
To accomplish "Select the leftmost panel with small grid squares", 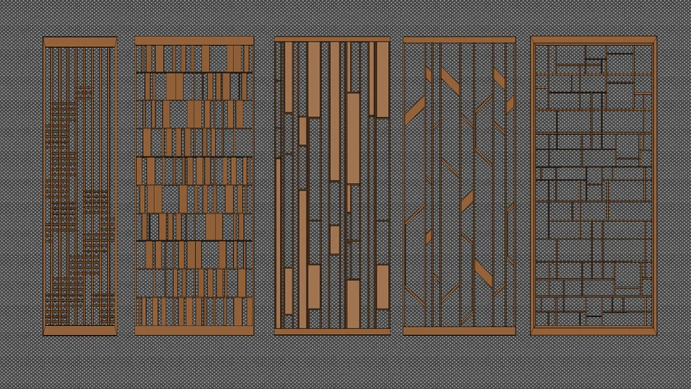I will coord(80,186).
